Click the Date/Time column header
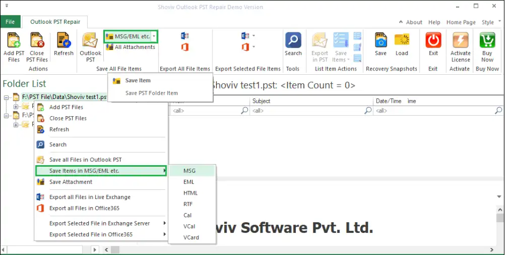 [x=439, y=101]
